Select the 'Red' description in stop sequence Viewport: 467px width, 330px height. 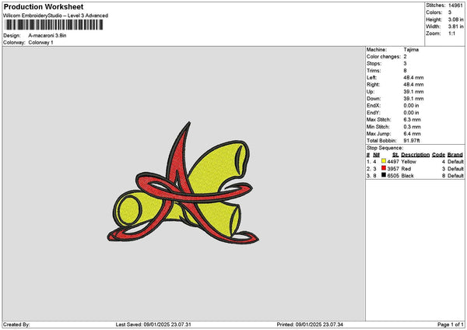click(406, 169)
